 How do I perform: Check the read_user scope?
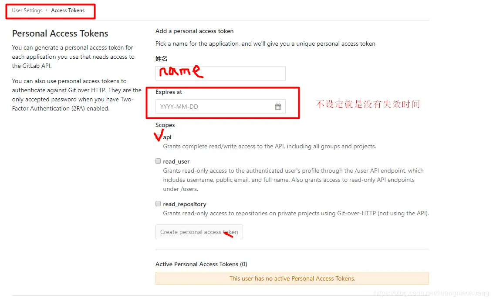pyautogui.click(x=158, y=161)
